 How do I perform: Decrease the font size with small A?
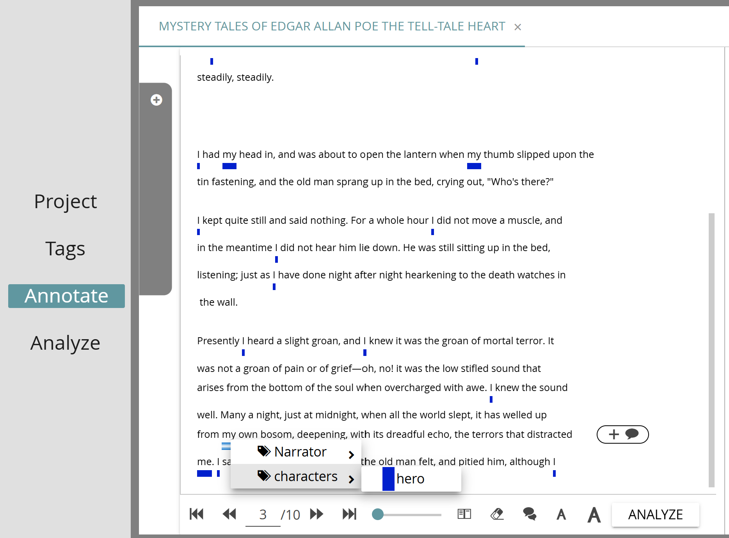[561, 514]
